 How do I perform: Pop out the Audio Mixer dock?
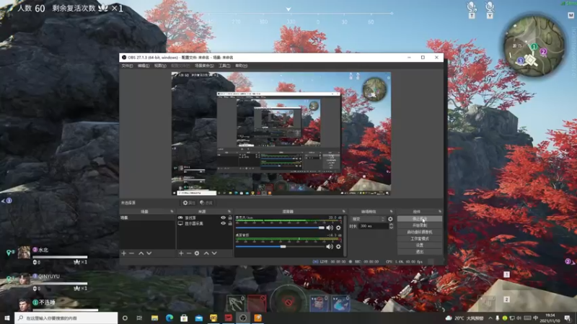coord(344,212)
